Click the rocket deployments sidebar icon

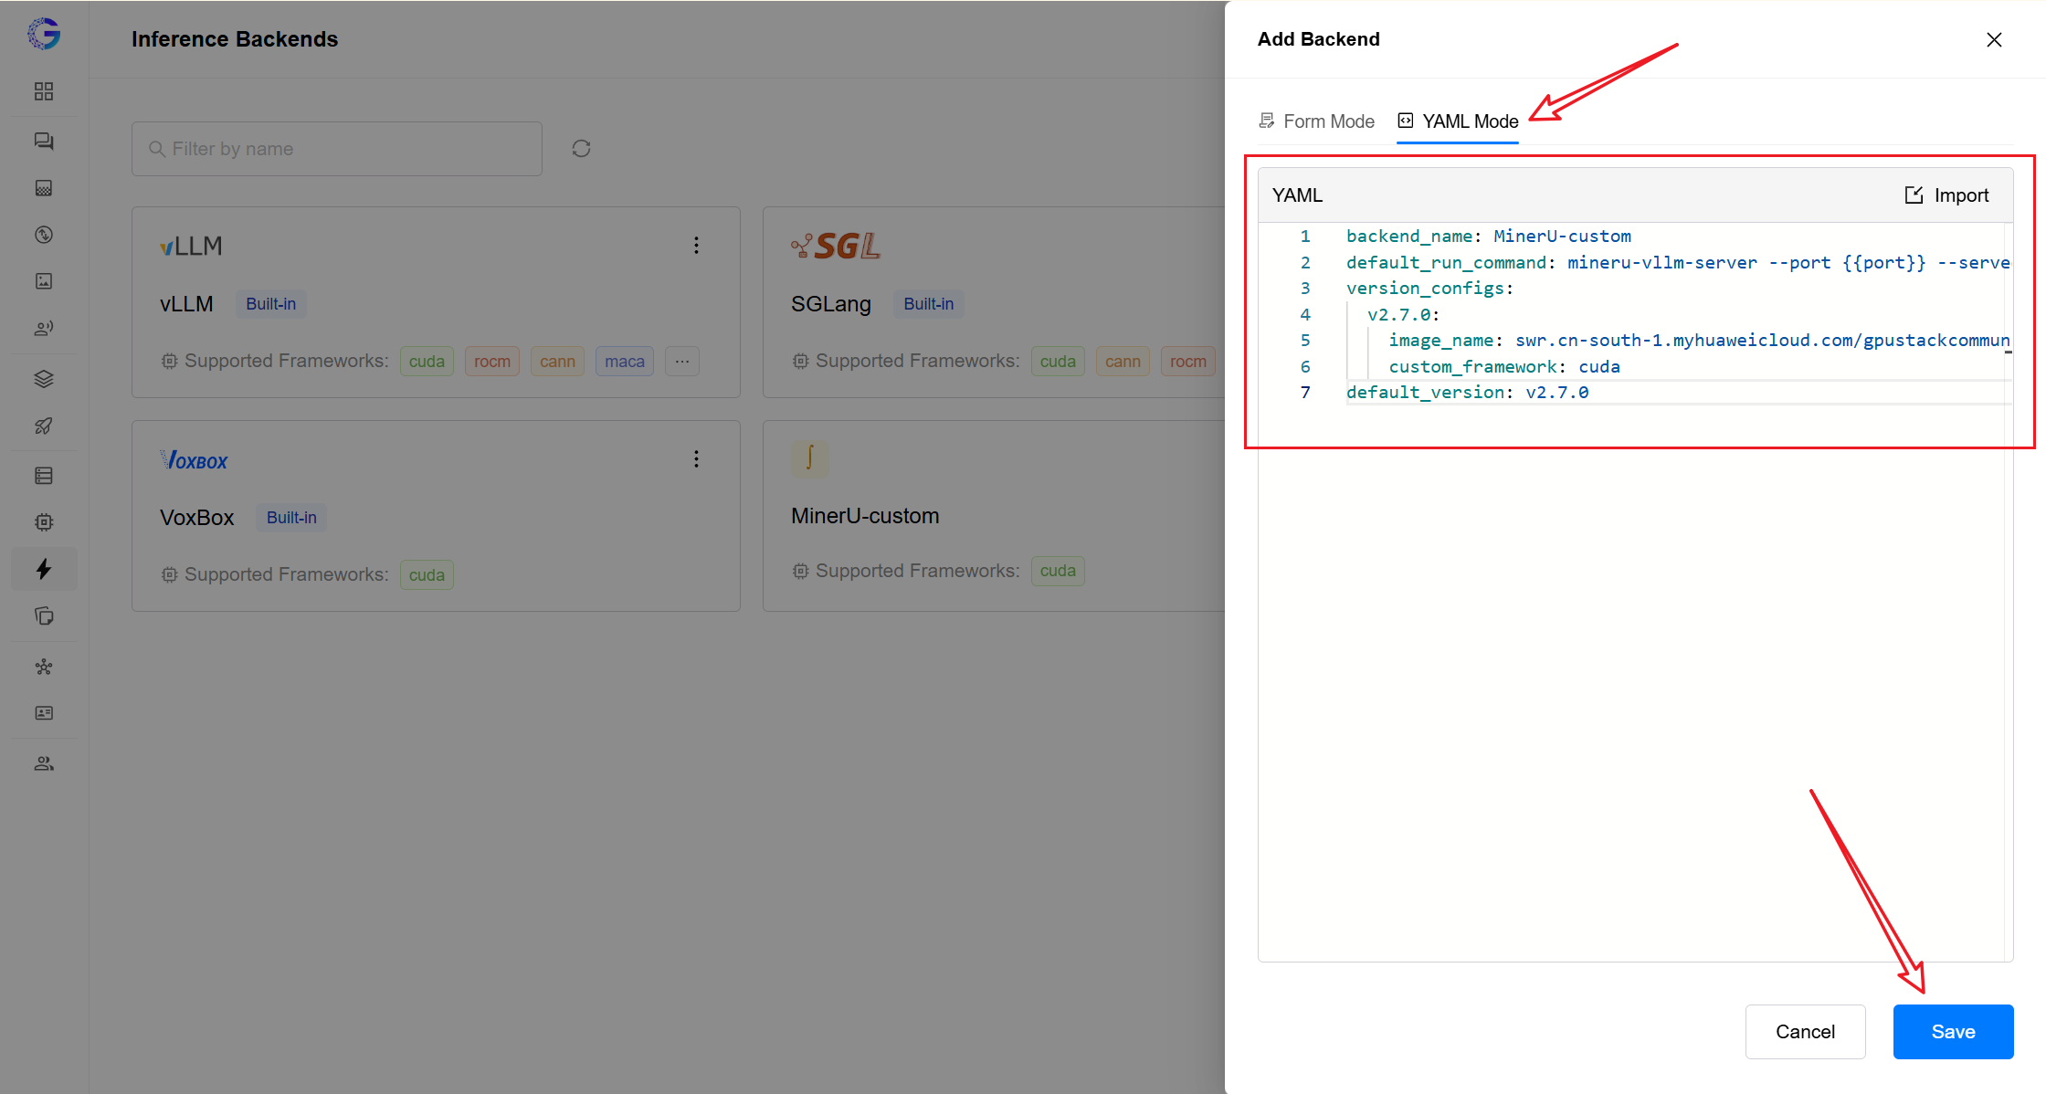pos(44,426)
